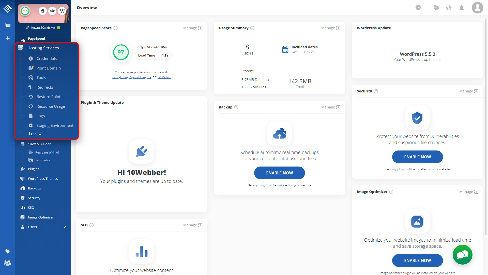Manage PageSpeed Score card
Viewport: 488px width, 275px height.
[193, 28]
